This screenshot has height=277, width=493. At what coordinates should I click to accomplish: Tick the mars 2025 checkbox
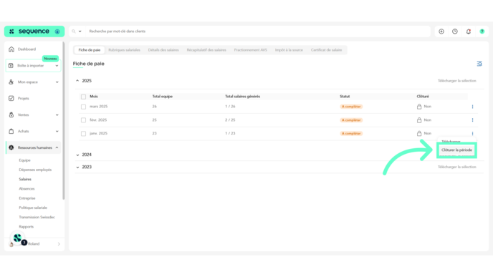83,107
